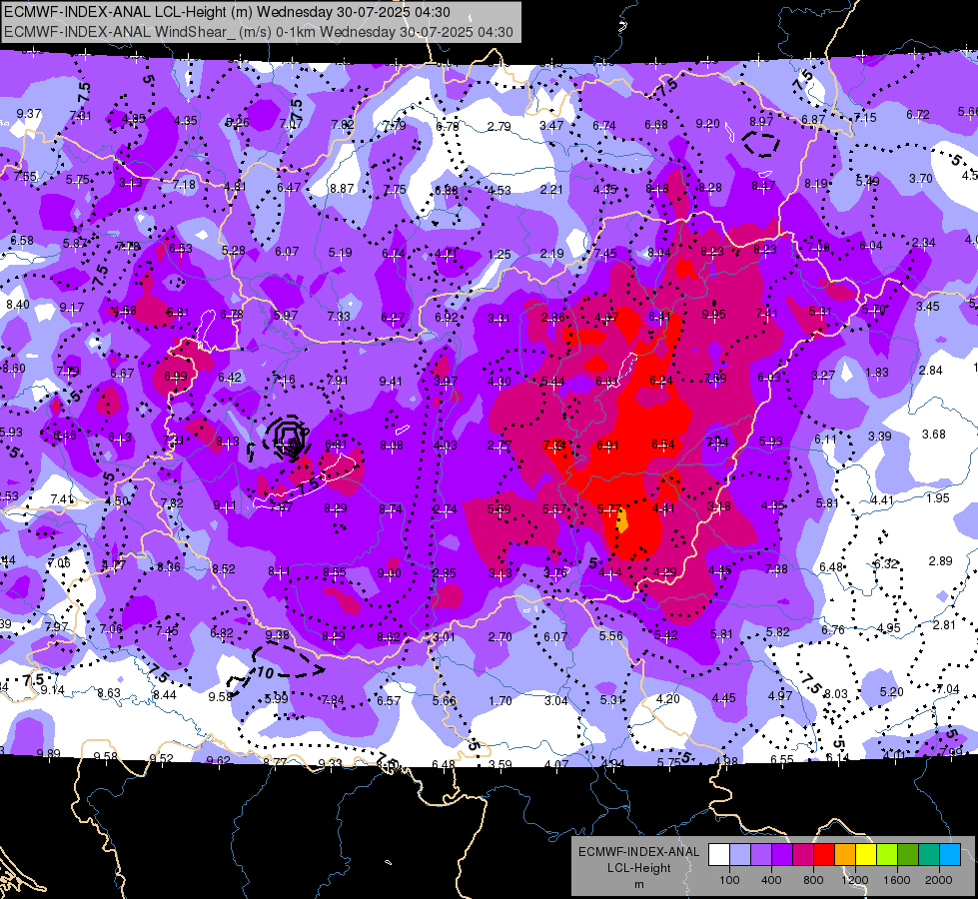978x899 pixels.
Task: Click the wind shear value 8.40
Action: coord(17,305)
